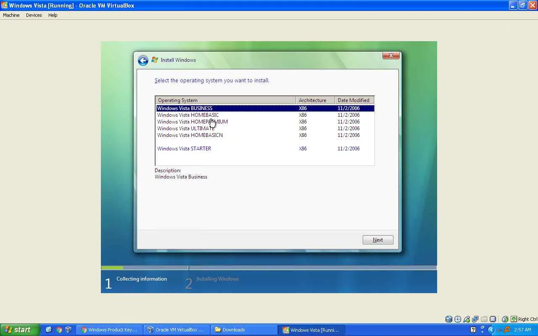The image size is (538, 336).
Task: Switch to the Downloads folder taskbar button
Action: click(x=243, y=330)
